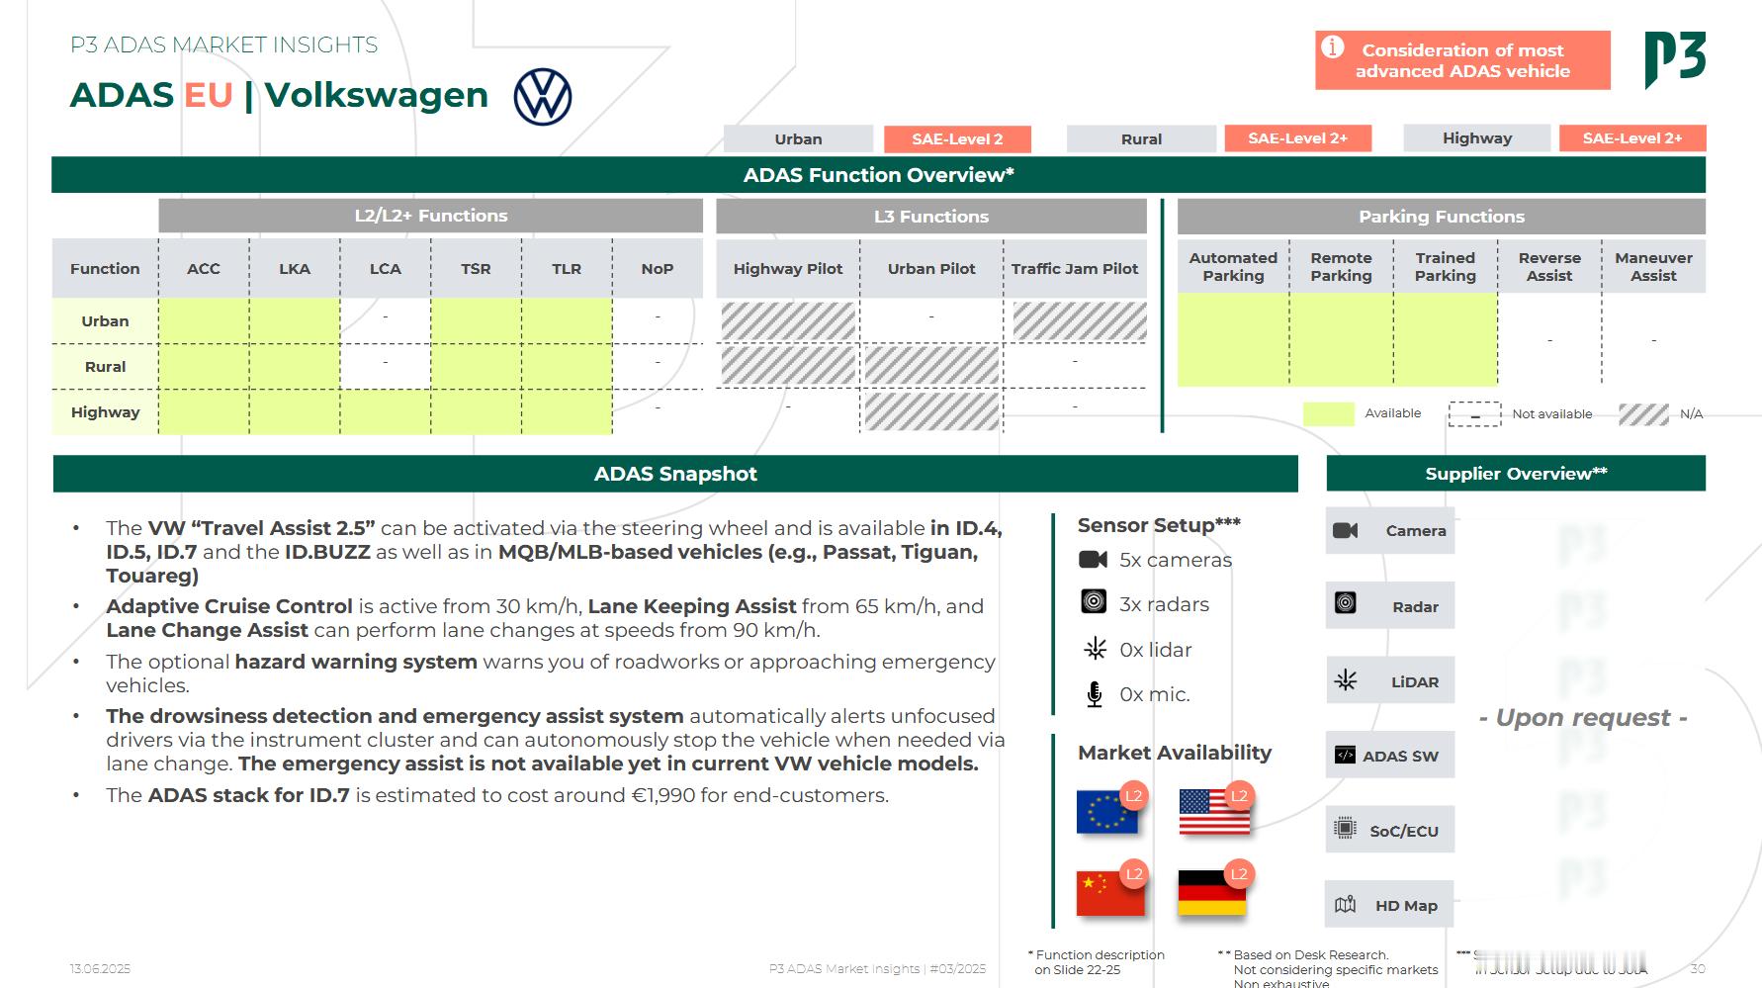This screenshot has height=988, width=1762.
Task: Click the radar icon in the Supplier Radar tile
Action: point(1346,602)
